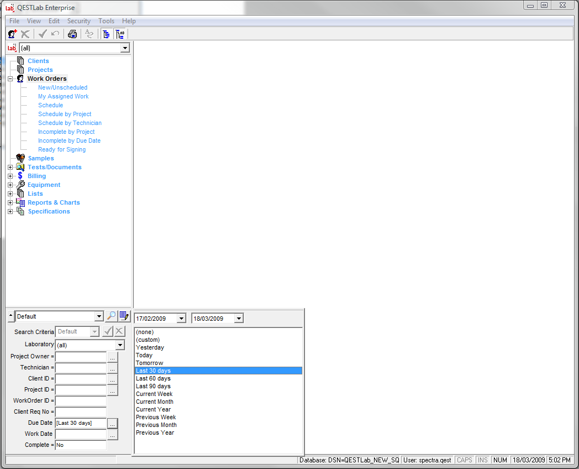Collapse the Work Orders tree node
The height and width of the screenshot is (469, 579).
click(10, 79)
